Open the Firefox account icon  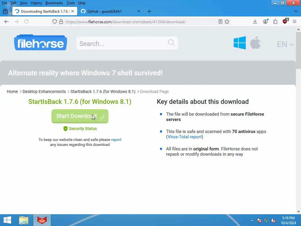point(265,21)
